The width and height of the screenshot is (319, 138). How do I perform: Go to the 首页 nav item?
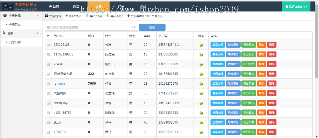54,6
